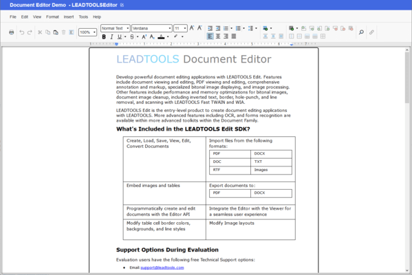This screenshot has height=275, width=412.
Task: Click the Undo arrow icon
Action: (x=22, y=32)
